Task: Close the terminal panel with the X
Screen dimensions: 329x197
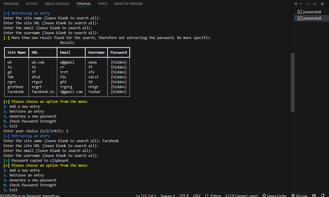Action: point(322,4)
